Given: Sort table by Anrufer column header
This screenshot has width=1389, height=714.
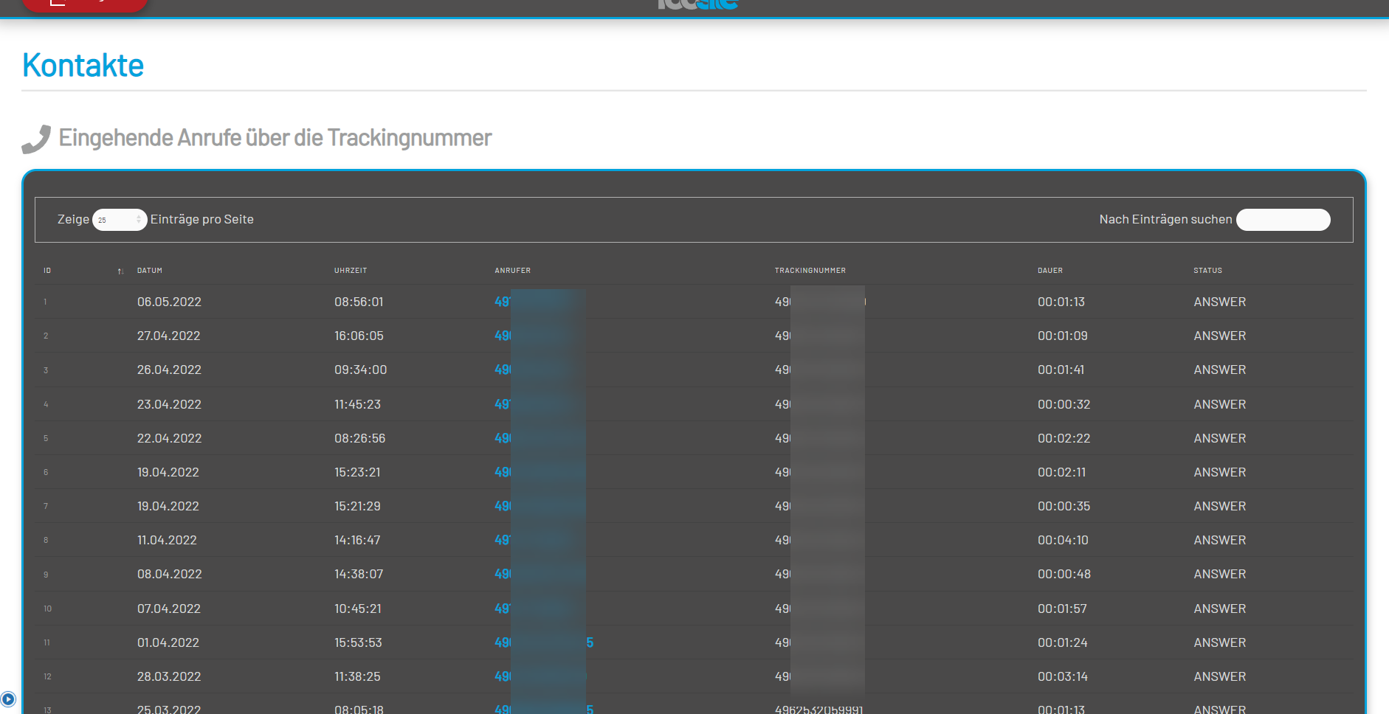Looking at the screenshot, I should coord(512,271).
